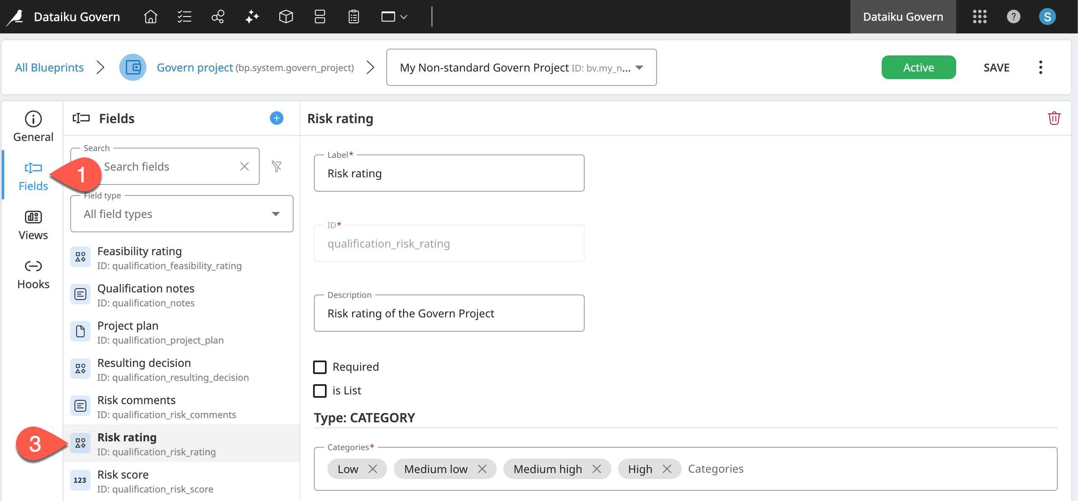The height and width of the screenshot is (501, 1078).
Task: Clear the filter icon next to field search
Action: (x=277, y=166)
